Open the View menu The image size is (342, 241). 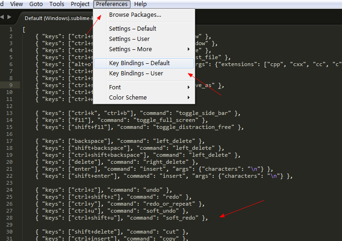[16, 4]
